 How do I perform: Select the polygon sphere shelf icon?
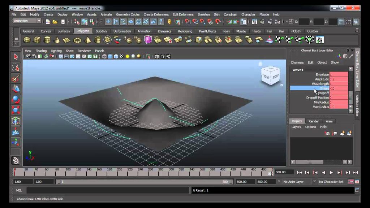click(x=27, y=40)
